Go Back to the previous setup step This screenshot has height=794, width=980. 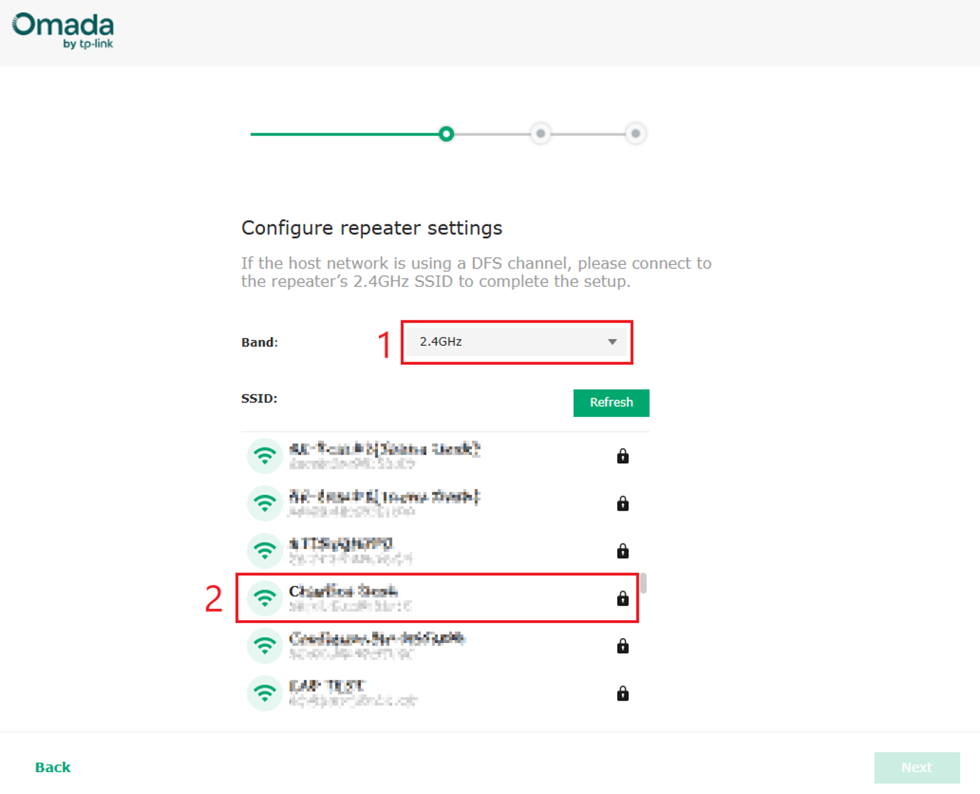tap(53, 767)
